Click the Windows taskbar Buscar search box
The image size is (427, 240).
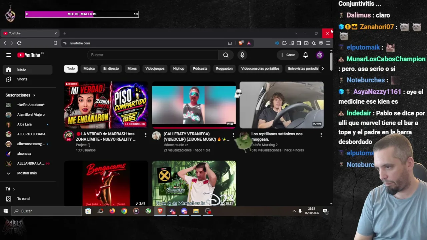click(x=47, y=211)
